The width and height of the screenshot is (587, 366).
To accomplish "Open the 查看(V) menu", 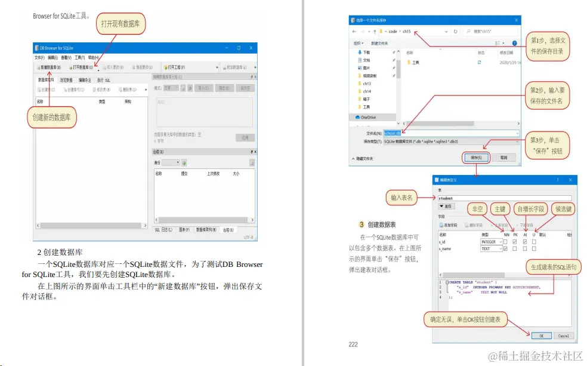I will [x=66, y=58].
